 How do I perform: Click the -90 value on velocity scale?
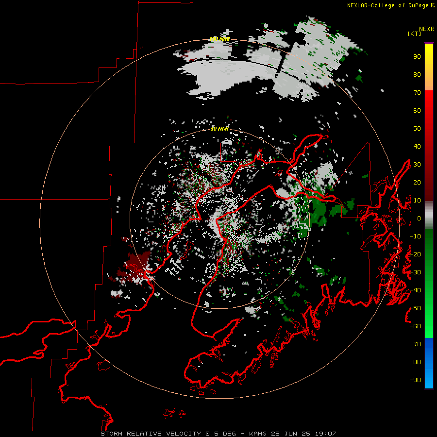point(415,380)
